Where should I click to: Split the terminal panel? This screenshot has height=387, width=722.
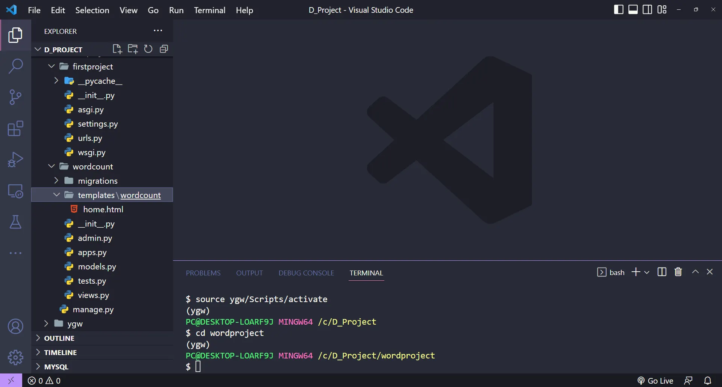pos(662,272)
